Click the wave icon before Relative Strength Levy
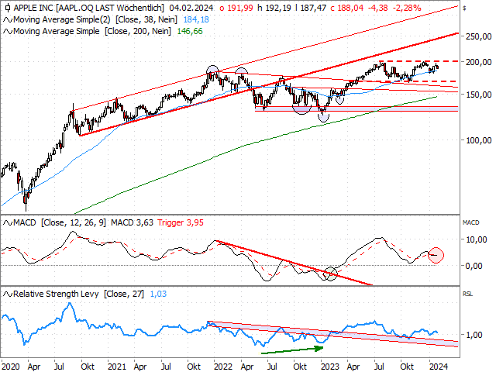This screenshot has height=372, width=496. click(8, 294)
